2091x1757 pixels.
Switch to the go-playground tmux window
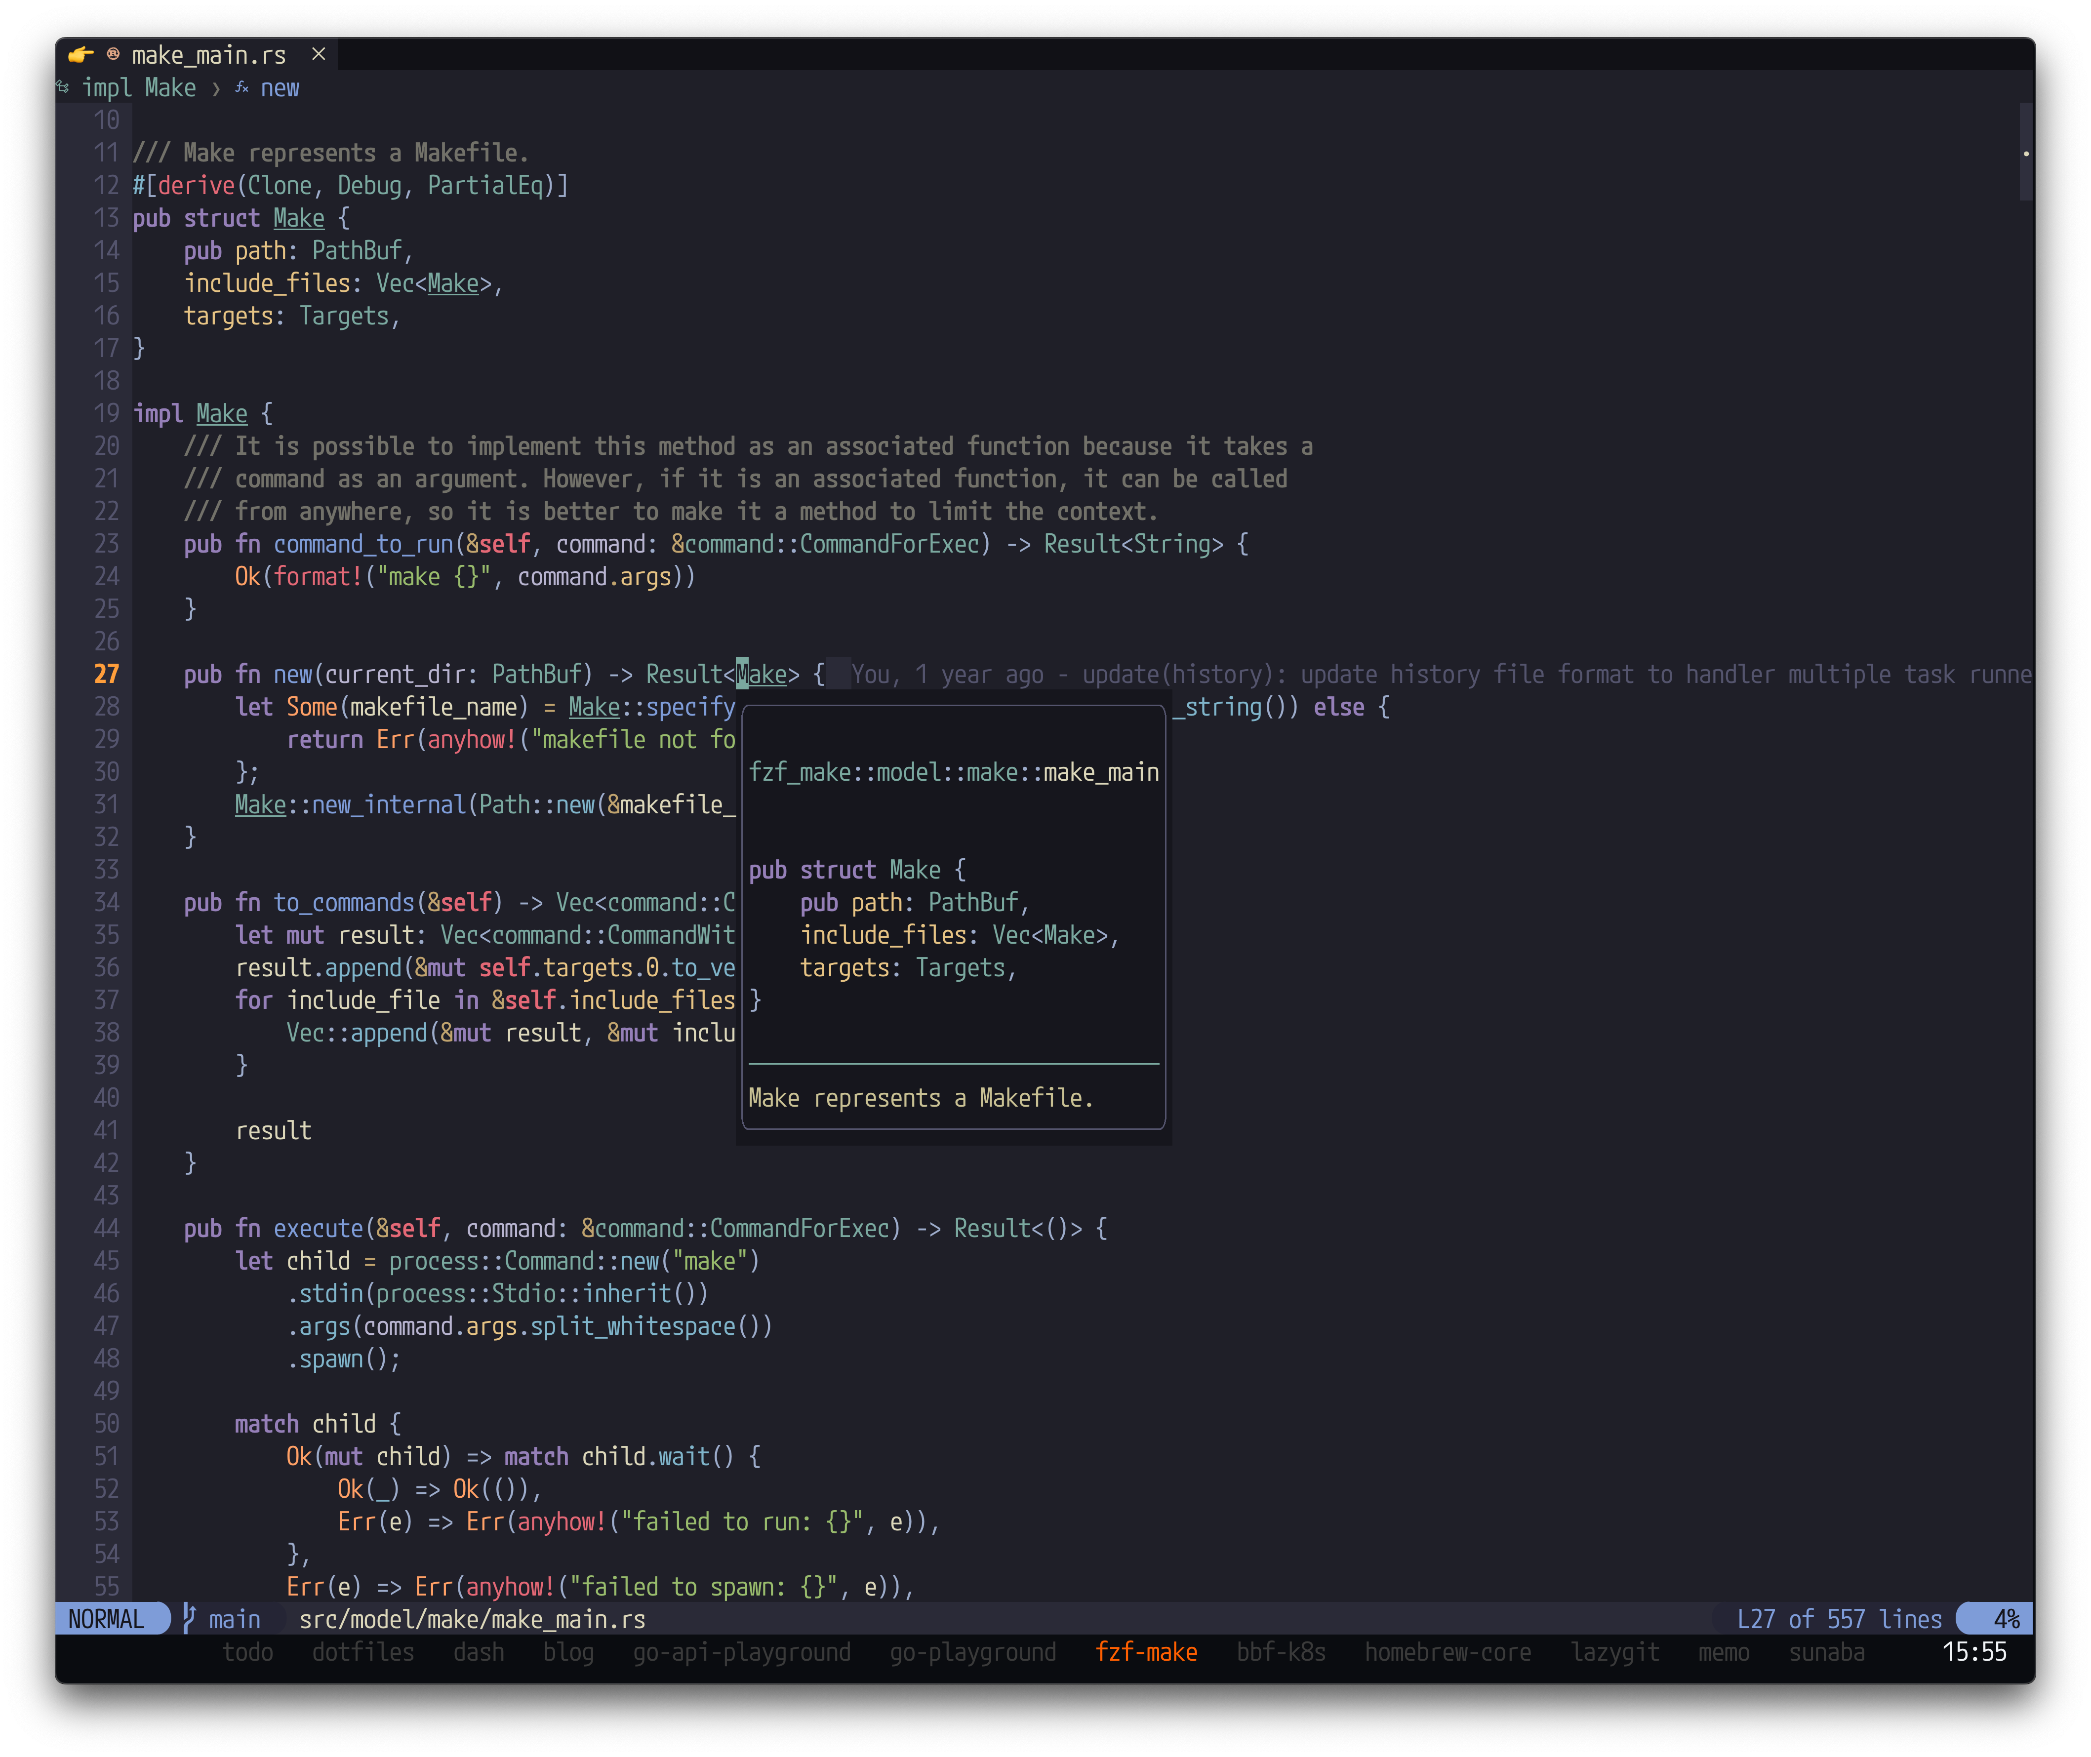click(972, 1651)
